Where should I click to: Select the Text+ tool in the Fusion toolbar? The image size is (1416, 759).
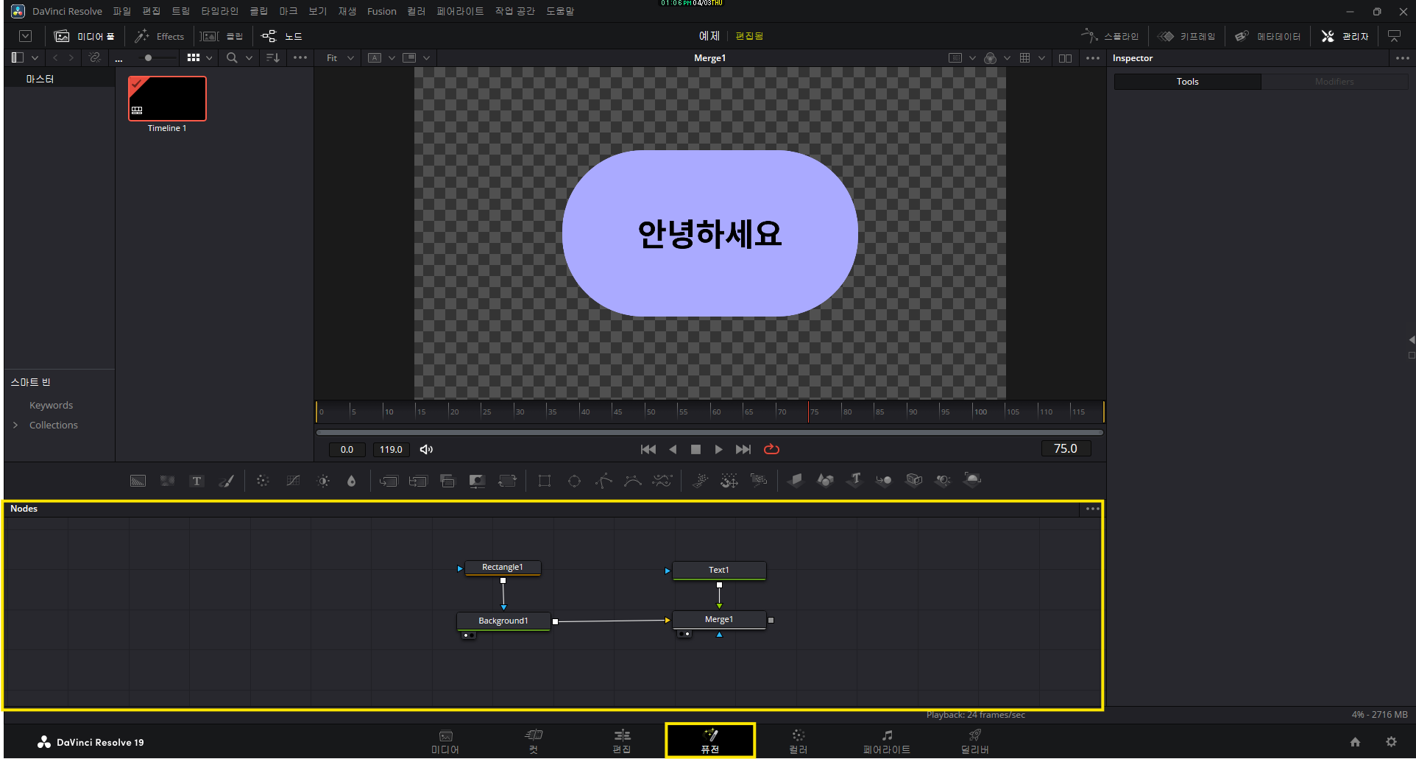pyautogui.click(x=197, y=480)
